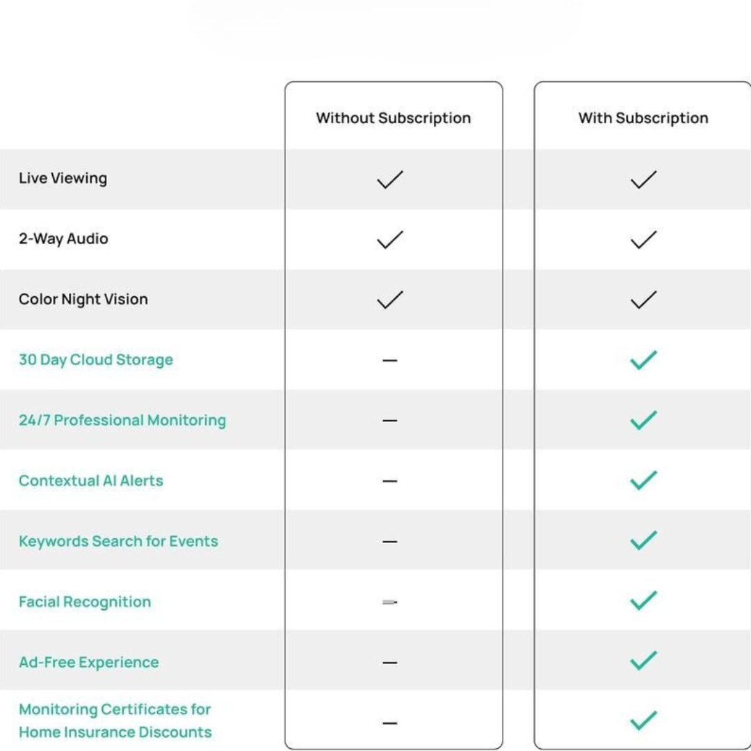The image size is (751, 751).
Task: Click the dash icon for Keywords Search for Events
Action: 390,542
